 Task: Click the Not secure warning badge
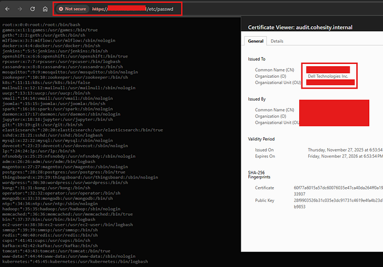click(73, 9)
